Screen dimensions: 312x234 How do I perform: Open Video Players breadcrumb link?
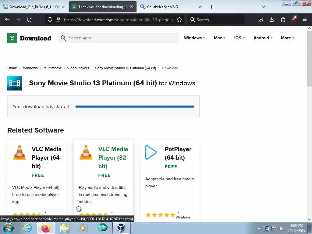(x=78, y=68)
